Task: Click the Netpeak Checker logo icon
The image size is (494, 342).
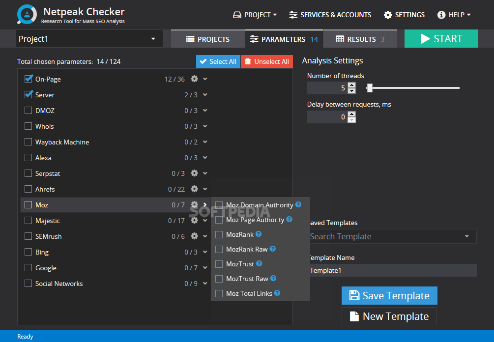Action: tap(27, 14)
